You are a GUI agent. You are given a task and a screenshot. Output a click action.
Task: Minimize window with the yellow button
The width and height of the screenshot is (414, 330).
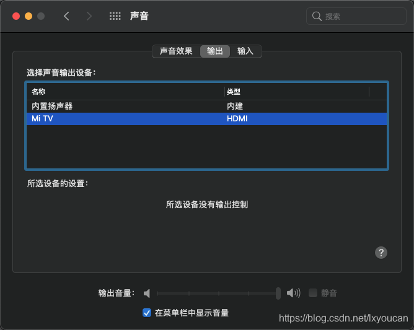[x=29, y=16]
